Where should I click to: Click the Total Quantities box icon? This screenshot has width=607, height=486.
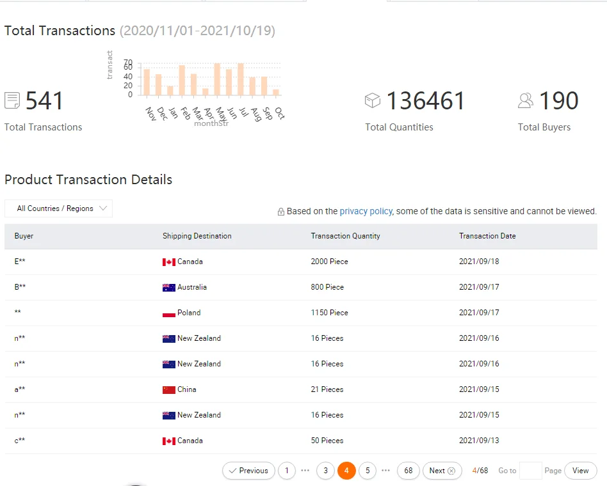(x=373, y=100)
